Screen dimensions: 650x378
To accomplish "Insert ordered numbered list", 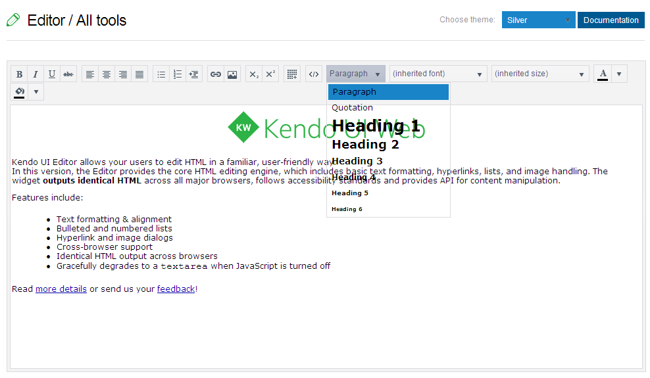I will coord(178,74).
